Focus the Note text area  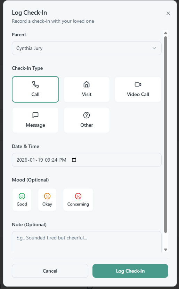pyautogui.click(x=87, y=242)
